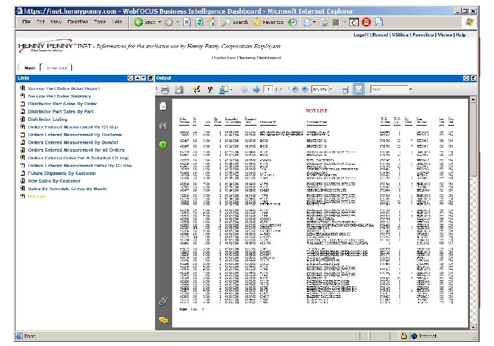Refresh the page with the green arrows icon
The image size is (494, 346).
[x=199, y=22]
